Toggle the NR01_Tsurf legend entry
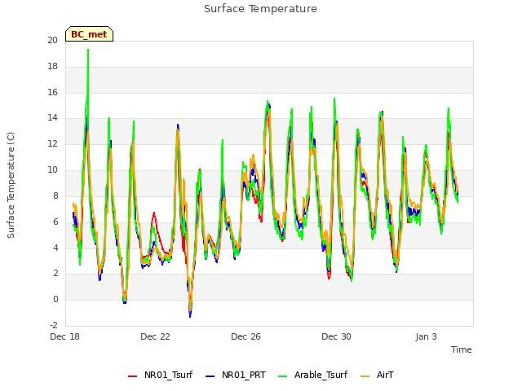Viewport: 522px width, 391px height. tap(160, 375)
